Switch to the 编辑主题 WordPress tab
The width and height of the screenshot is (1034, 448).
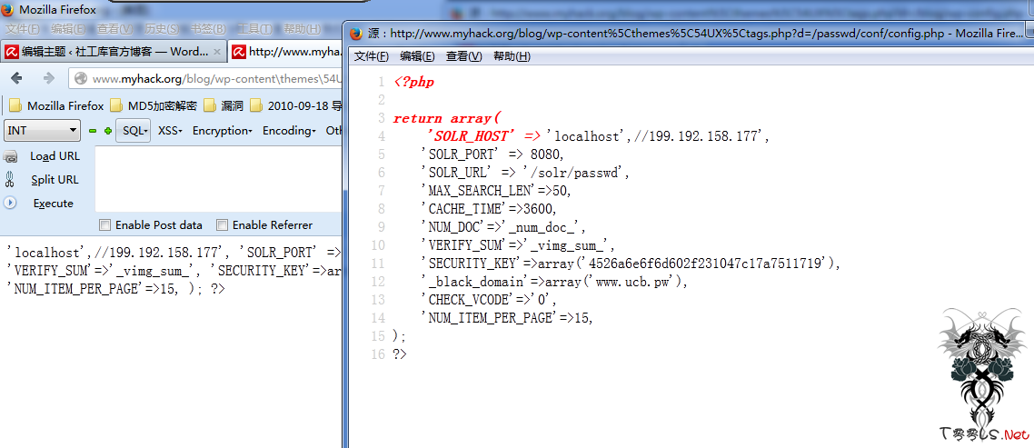[x=114, y=51]
